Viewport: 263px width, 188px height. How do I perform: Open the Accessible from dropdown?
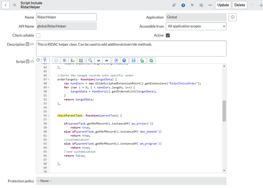(196, 26)
